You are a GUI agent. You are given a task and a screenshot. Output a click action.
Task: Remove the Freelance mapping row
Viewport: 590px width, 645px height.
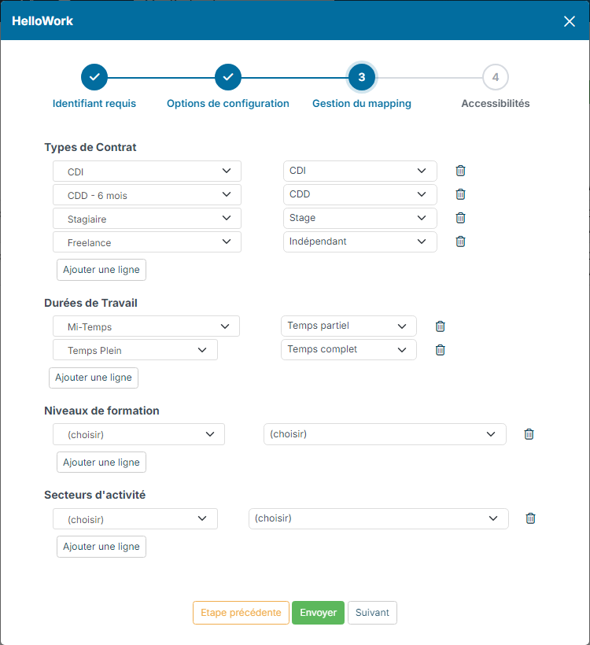460,241
